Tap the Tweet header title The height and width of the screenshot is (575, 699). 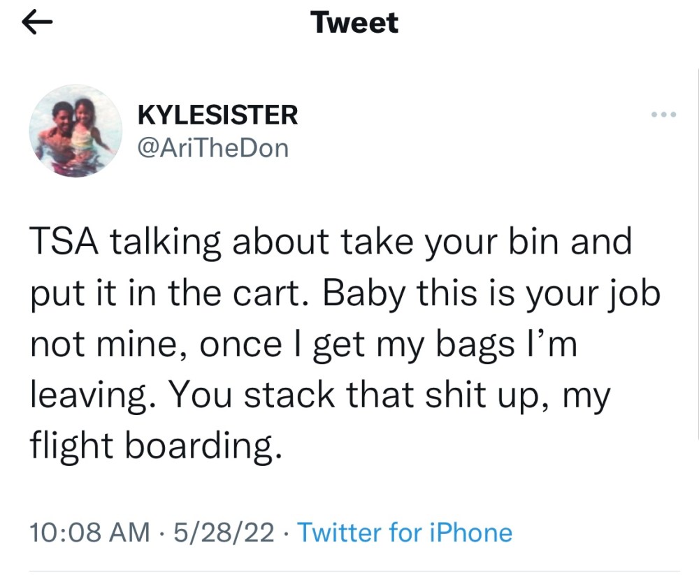pyautogui.click(x=354, y=23)
